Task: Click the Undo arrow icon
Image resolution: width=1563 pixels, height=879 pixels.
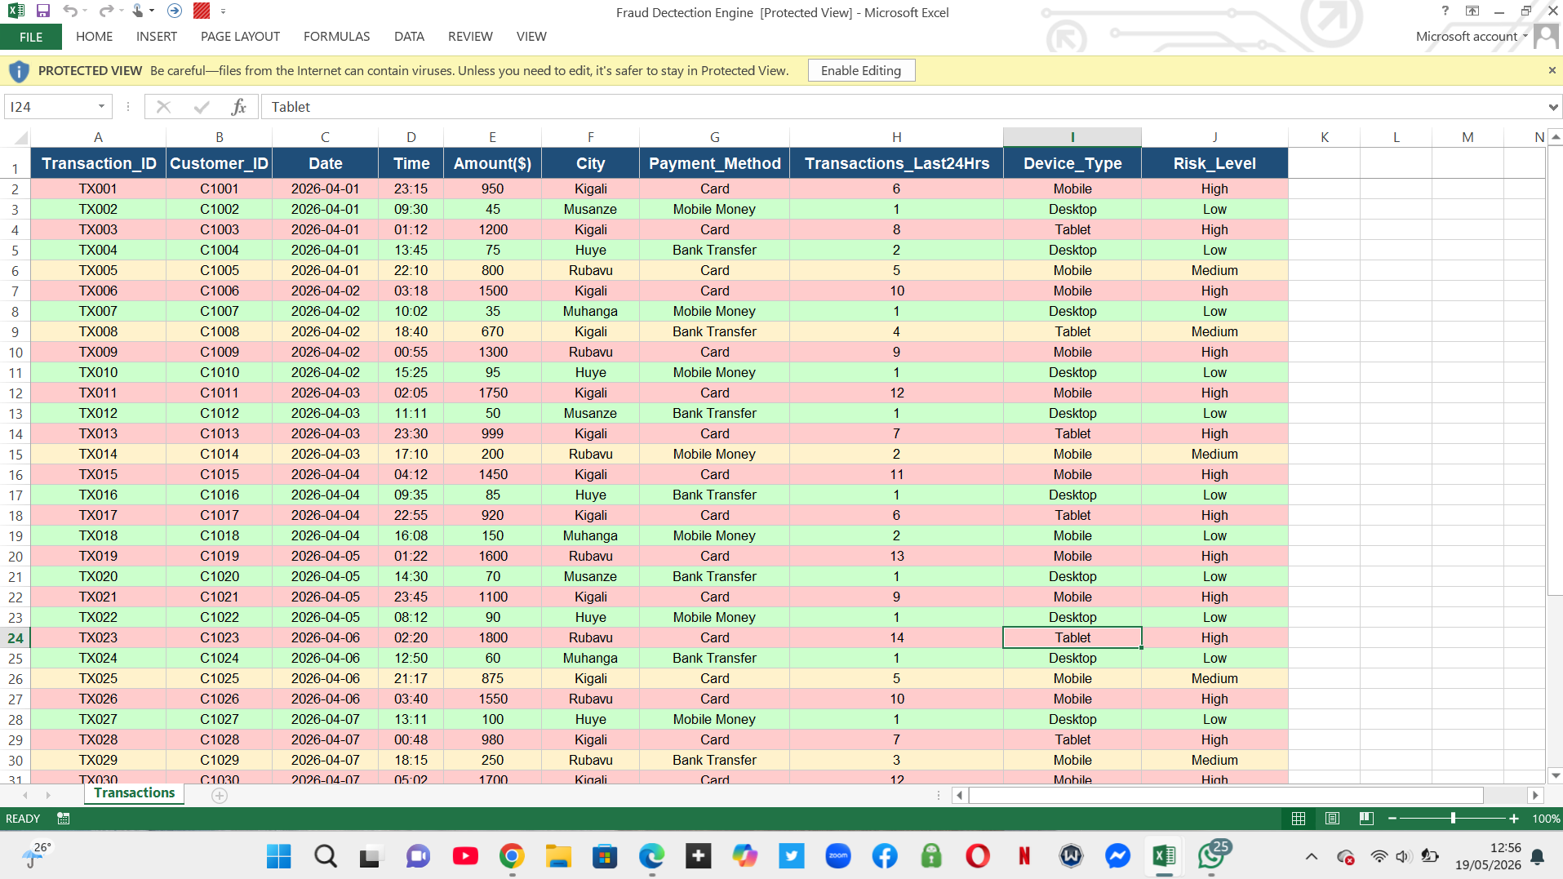Action: [70, 11]
